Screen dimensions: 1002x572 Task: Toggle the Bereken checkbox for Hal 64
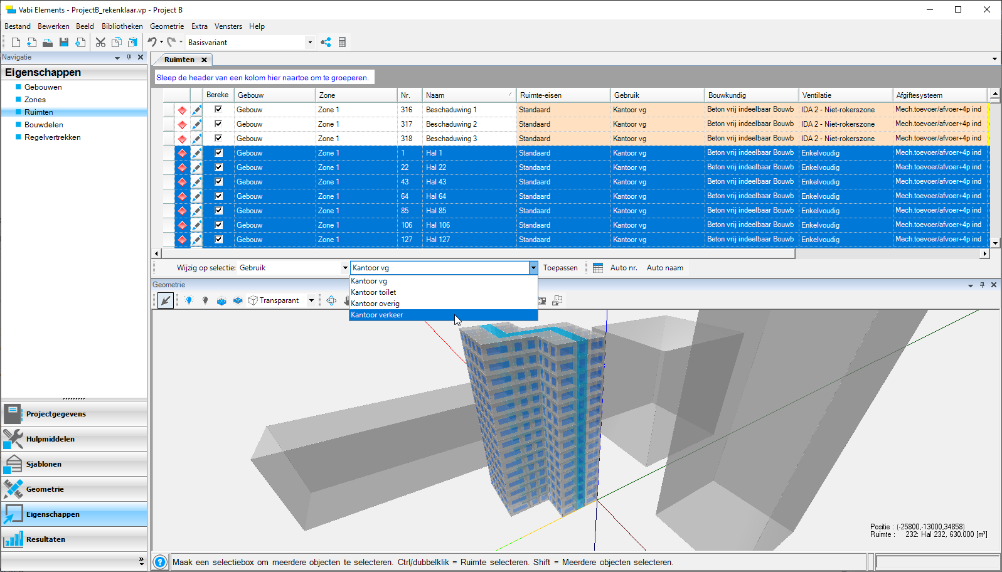[x=218, y=196]
